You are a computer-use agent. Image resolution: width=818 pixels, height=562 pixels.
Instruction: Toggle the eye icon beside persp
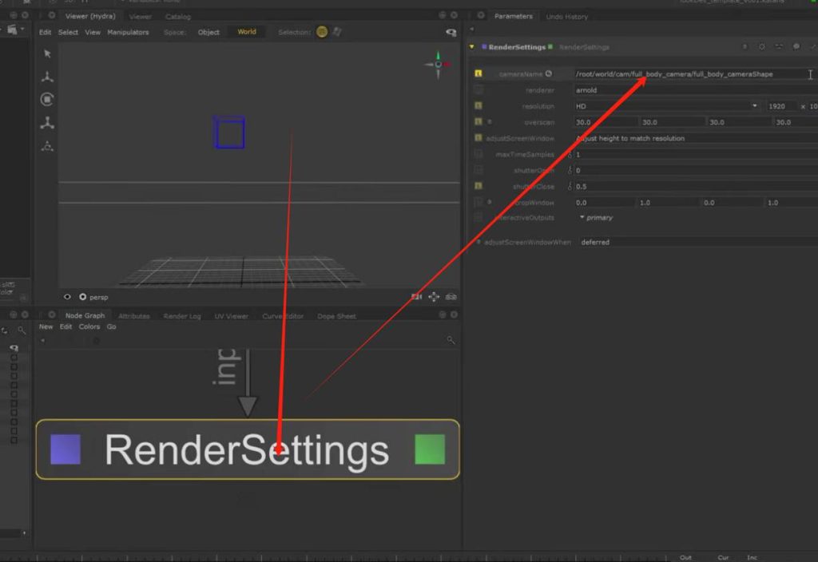(67, 297)
